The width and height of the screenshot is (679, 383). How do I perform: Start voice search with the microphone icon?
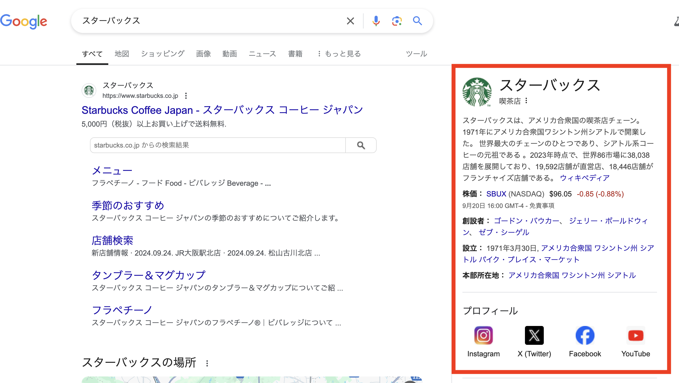click(376, 21)
